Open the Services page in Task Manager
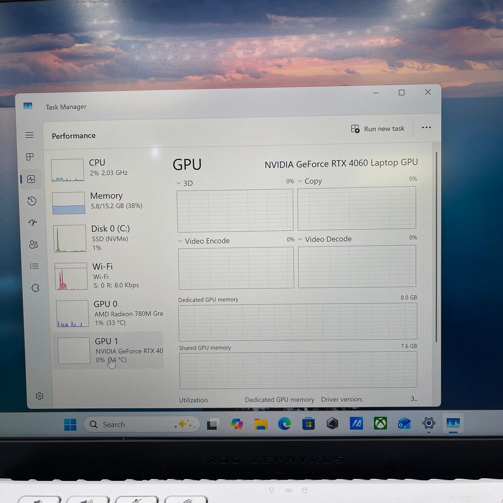 (35, 288)
